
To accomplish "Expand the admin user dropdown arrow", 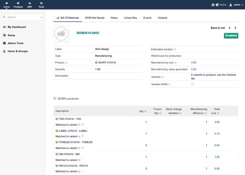I will (242, 5).
